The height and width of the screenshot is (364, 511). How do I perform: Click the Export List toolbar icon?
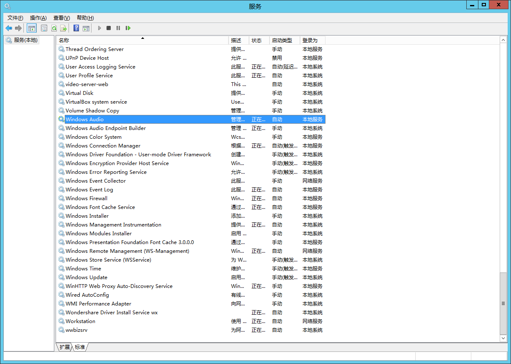[x=64, y=28]
